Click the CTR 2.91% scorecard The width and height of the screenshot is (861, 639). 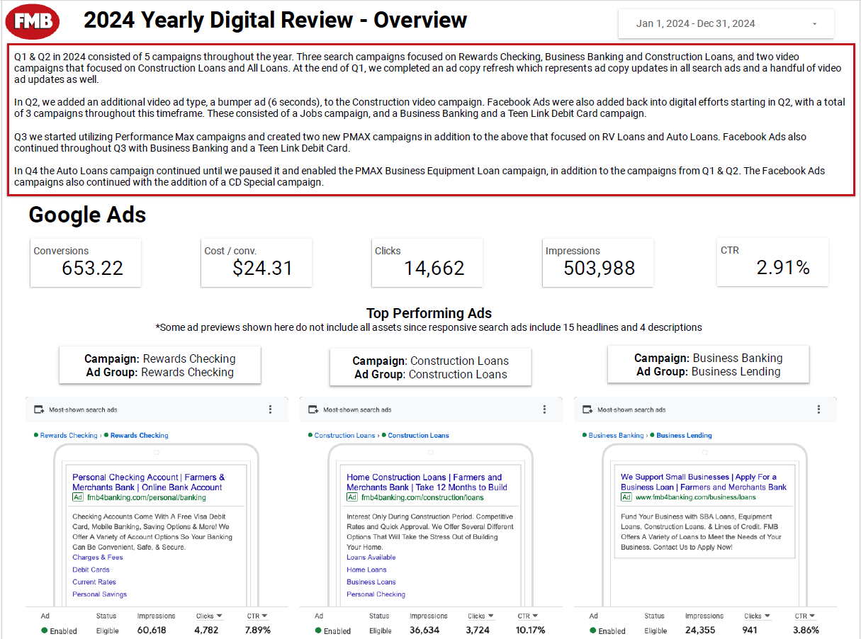[x=772, y=262]
